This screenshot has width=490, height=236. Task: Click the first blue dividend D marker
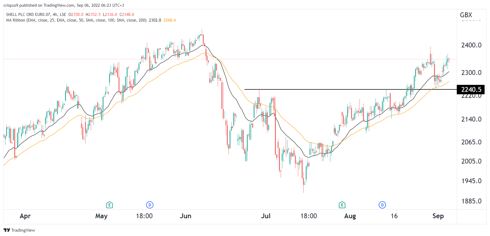pyautogui.click(x=149, y=204)
